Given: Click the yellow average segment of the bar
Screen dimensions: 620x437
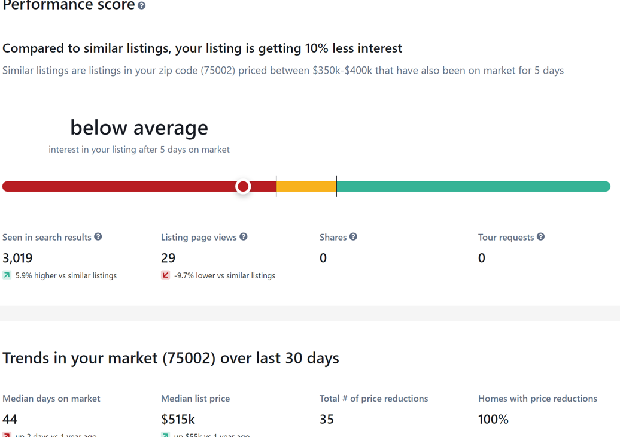Looking at the screenshot, I should coord(306,186).
